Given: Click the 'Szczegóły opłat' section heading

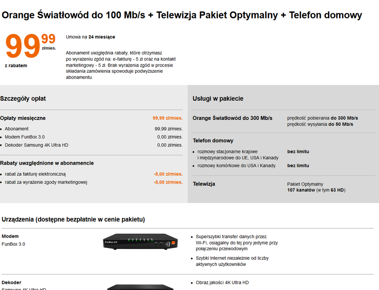Looking at the screenshot, I should coord(23,98).
